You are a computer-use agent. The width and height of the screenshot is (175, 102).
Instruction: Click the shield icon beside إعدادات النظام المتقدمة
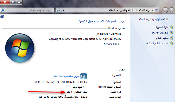[172, 43]
